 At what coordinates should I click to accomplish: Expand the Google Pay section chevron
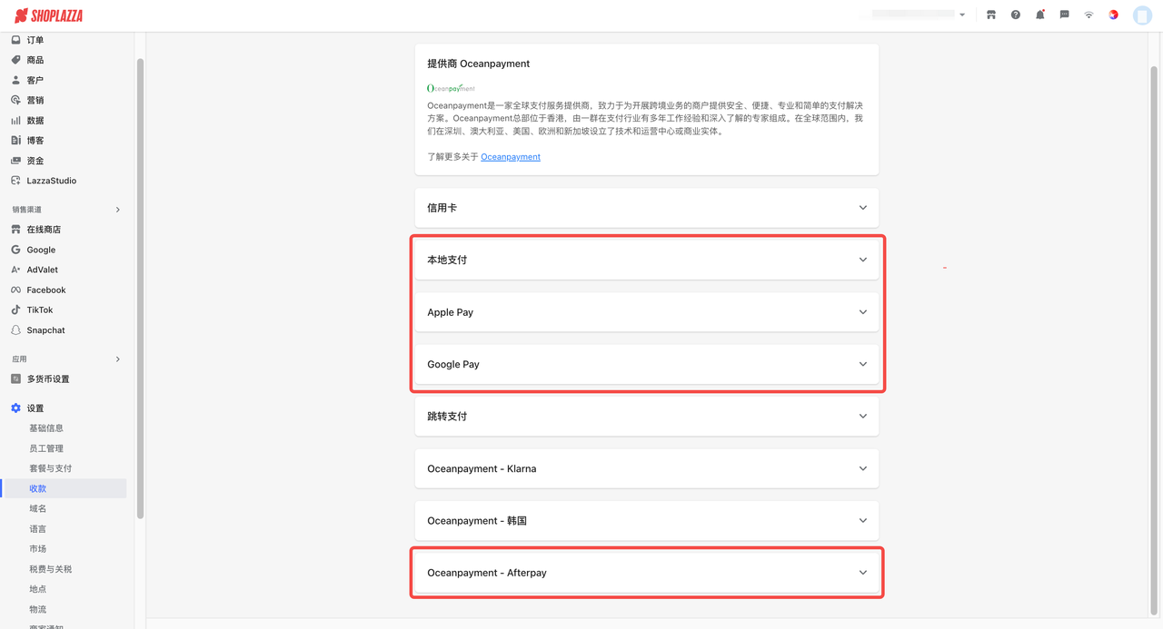click(863, 364)
